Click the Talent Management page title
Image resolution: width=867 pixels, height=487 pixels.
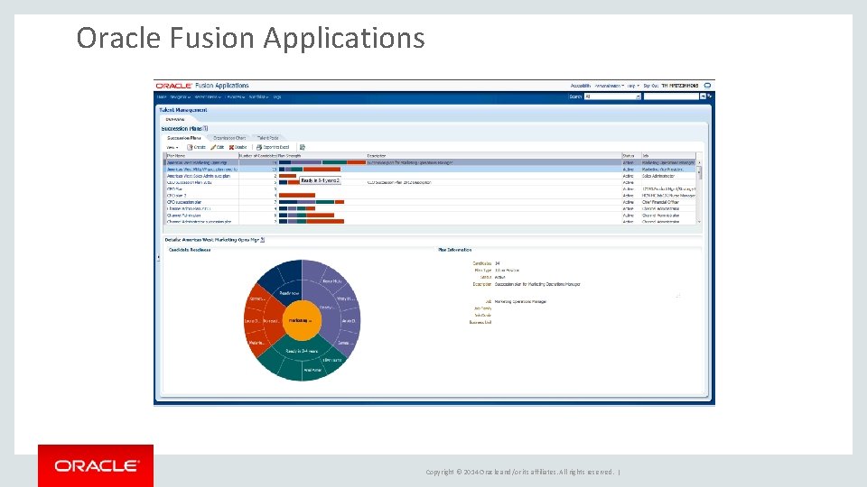(x=183, y=110)
